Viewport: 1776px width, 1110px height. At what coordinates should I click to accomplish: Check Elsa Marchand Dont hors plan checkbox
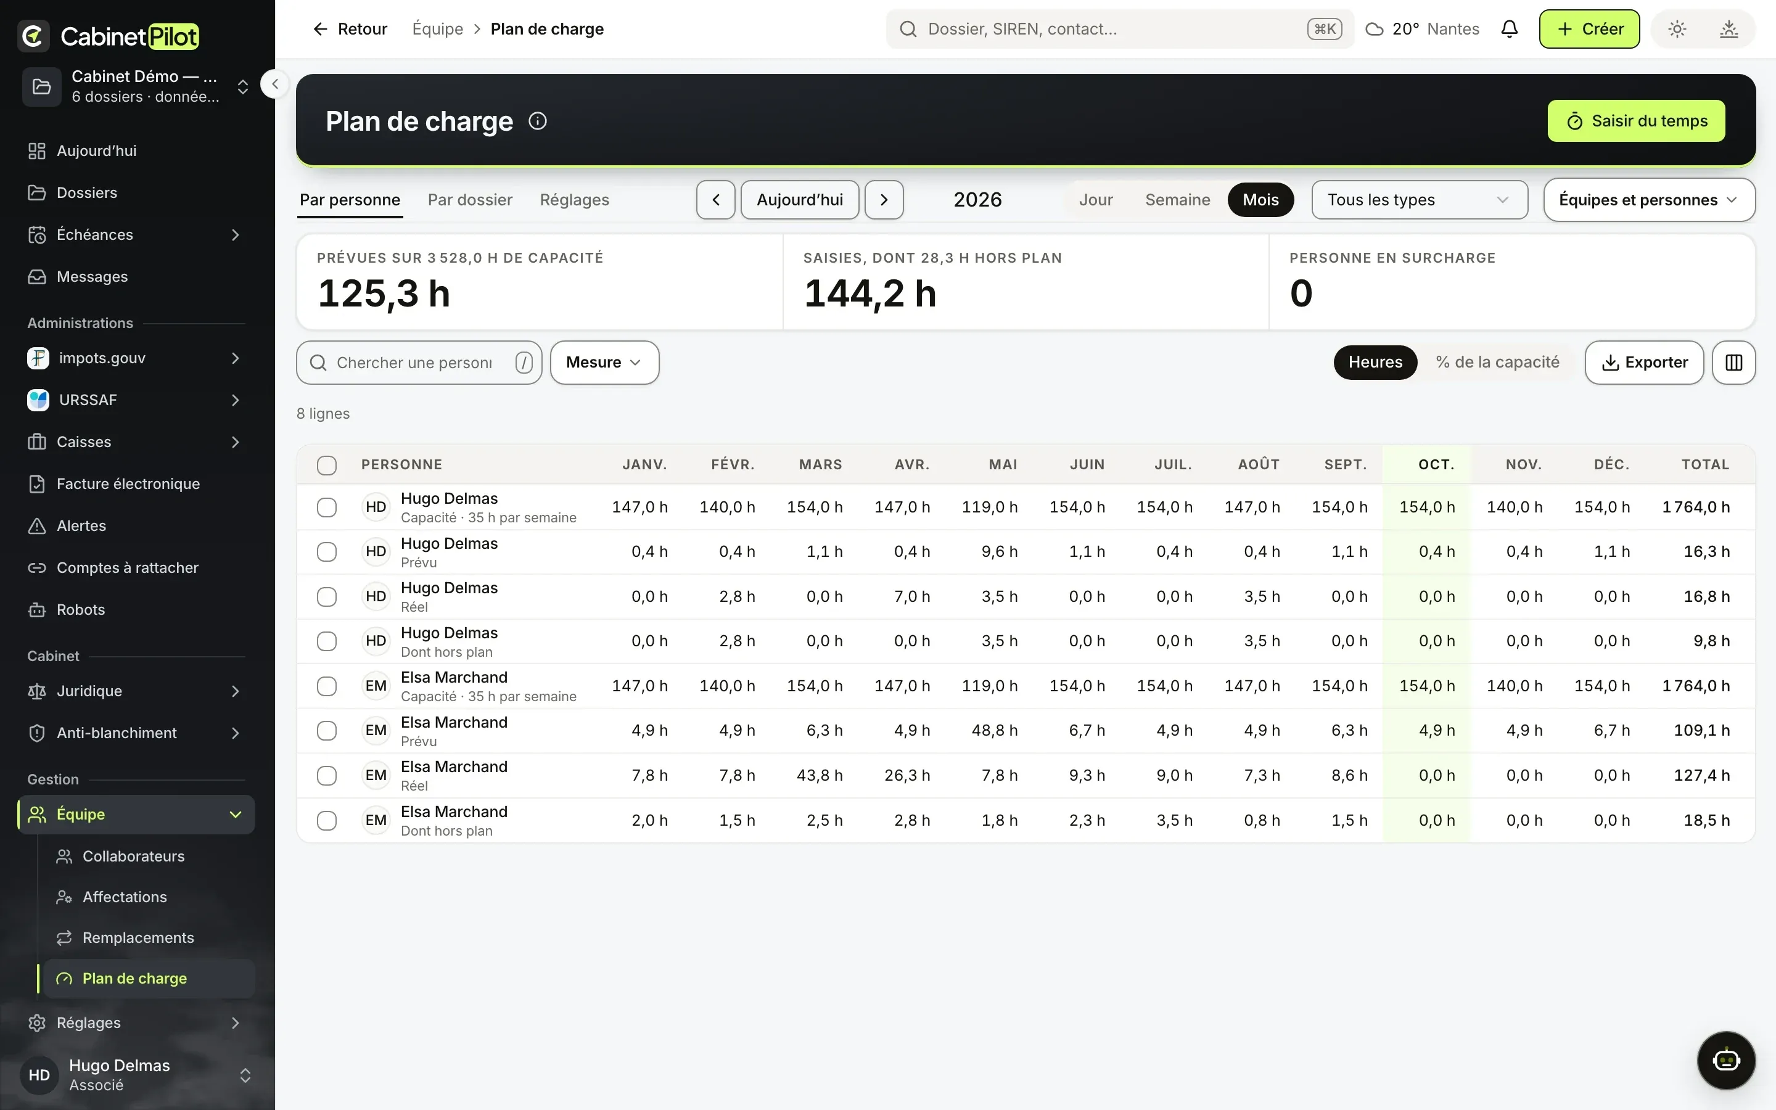pos(327,821)
